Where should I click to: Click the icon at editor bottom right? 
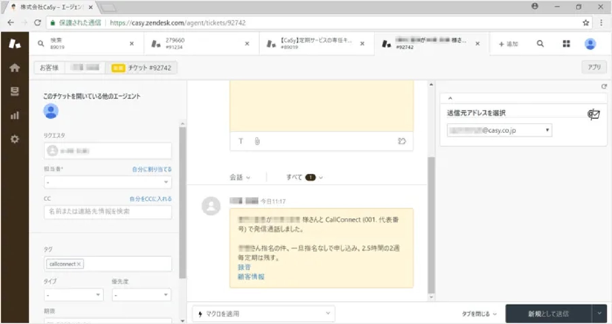pos(402,141)
